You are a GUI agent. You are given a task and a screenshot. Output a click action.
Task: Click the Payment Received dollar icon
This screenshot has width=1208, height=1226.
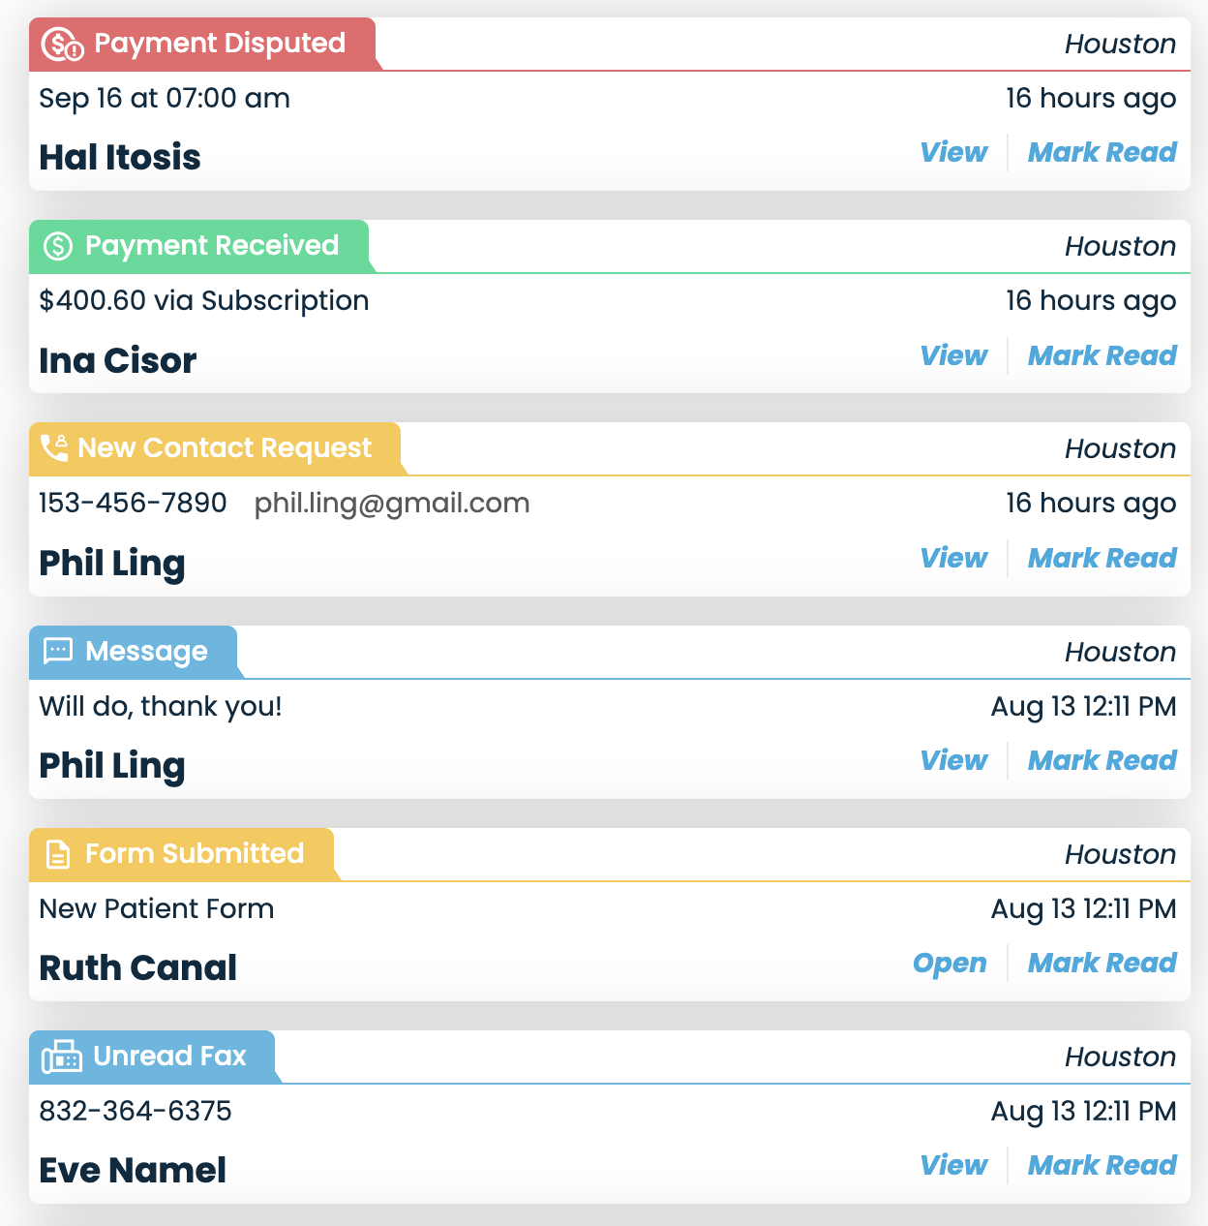click(58, 246)
